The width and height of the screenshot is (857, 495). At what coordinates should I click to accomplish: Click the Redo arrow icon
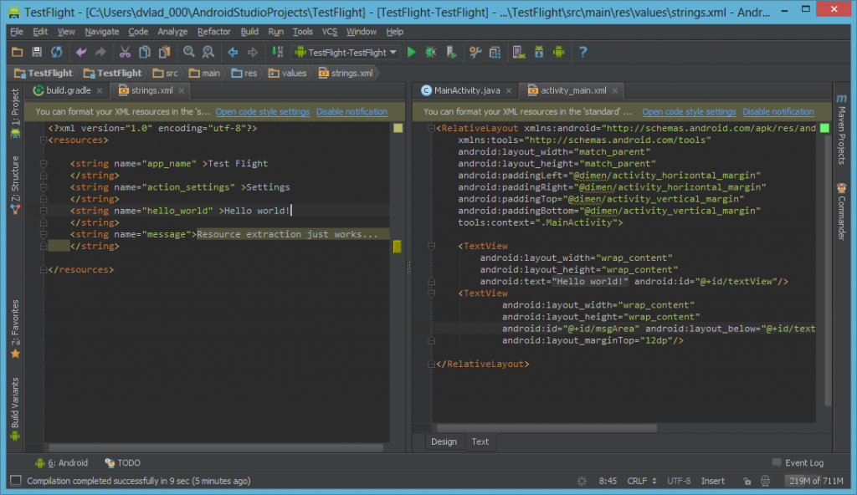tap(100, 53)
